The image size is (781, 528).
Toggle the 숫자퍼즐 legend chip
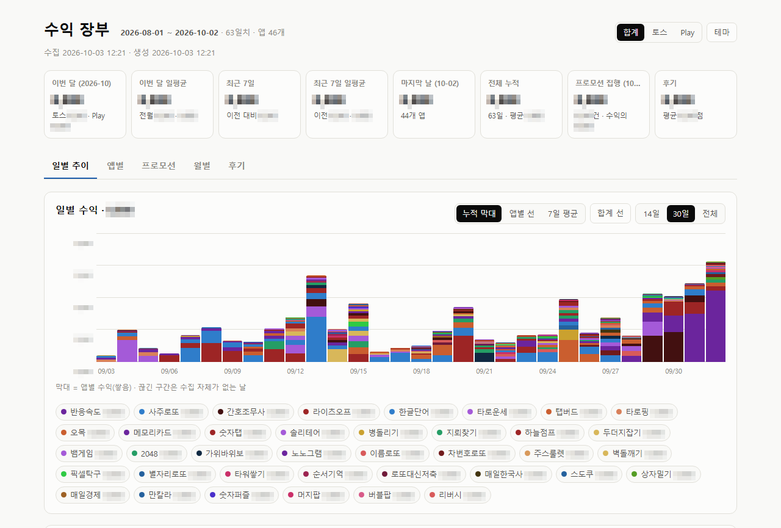click(x=241, y=495)
